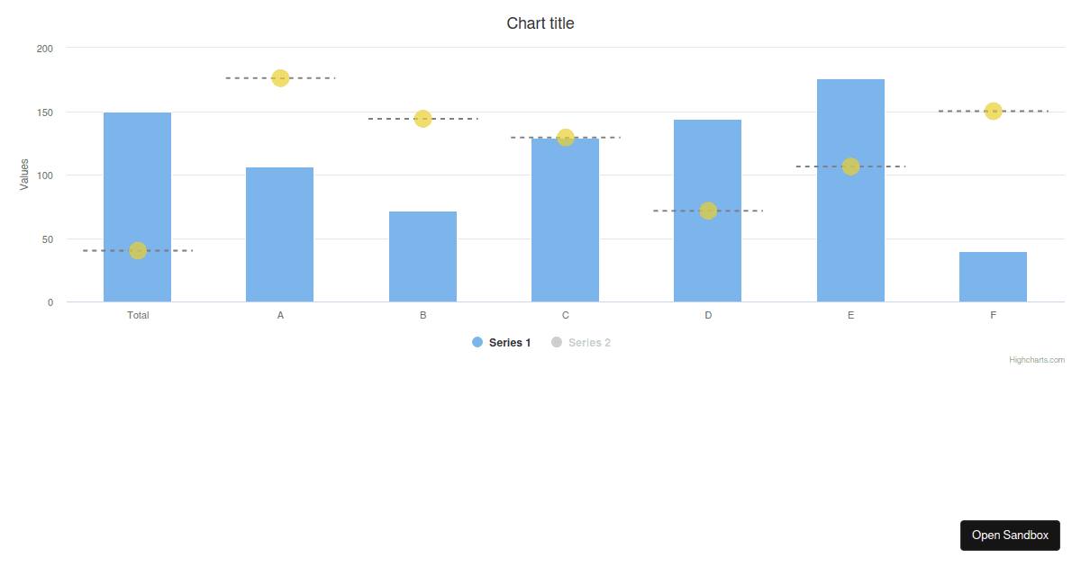
Task: Click the blue Series 1 legend marker
Action: point(477,342)
